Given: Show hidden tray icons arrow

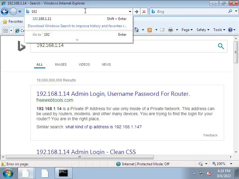Looking at the screenshot, I should [194, 173].
